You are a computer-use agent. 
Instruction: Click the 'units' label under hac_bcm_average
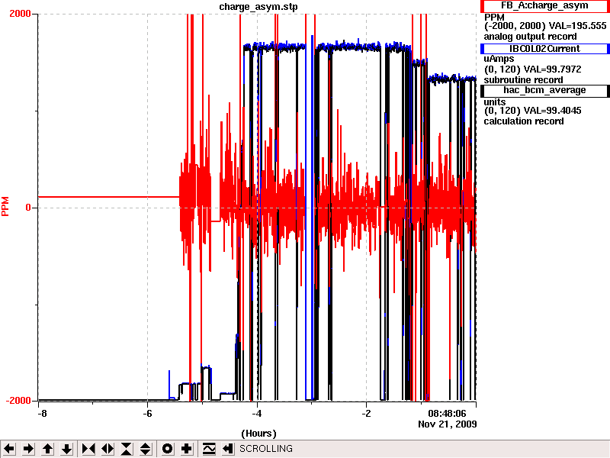[494, 102]
